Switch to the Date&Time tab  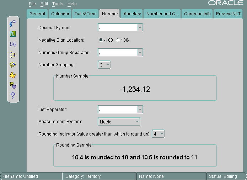pos(85,14)
